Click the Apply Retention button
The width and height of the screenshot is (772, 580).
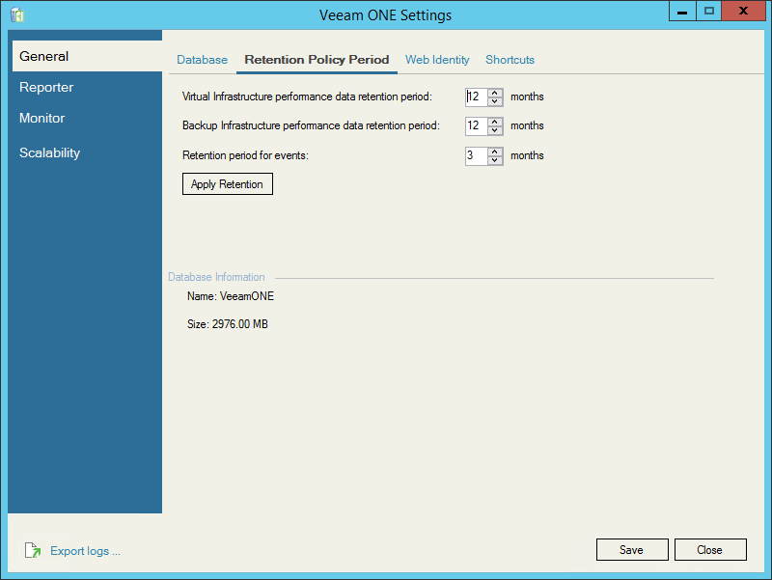pos(228,183)
